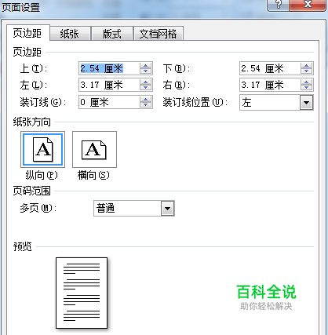Decrease the 上 margin with down arrow
328x335 pixels.
click(146, 71)
